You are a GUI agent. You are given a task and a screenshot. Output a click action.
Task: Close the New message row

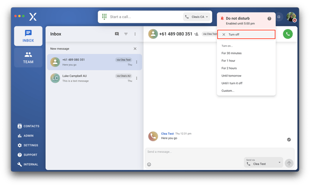tap(135, 48)
